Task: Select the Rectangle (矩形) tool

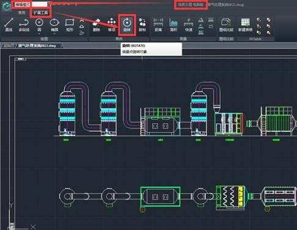Action: click(70, 25)
